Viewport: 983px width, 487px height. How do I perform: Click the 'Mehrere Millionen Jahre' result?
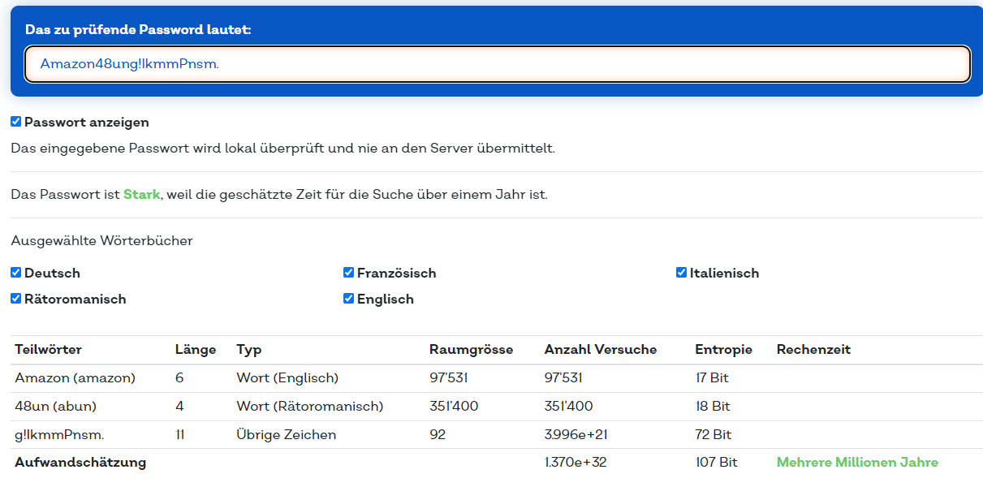[856, 462]
